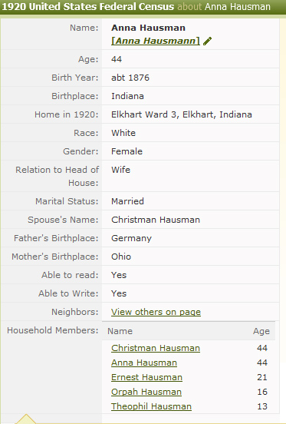
Task: Select Anna Hausman in household members list
Action: click(x=144, y=363)
